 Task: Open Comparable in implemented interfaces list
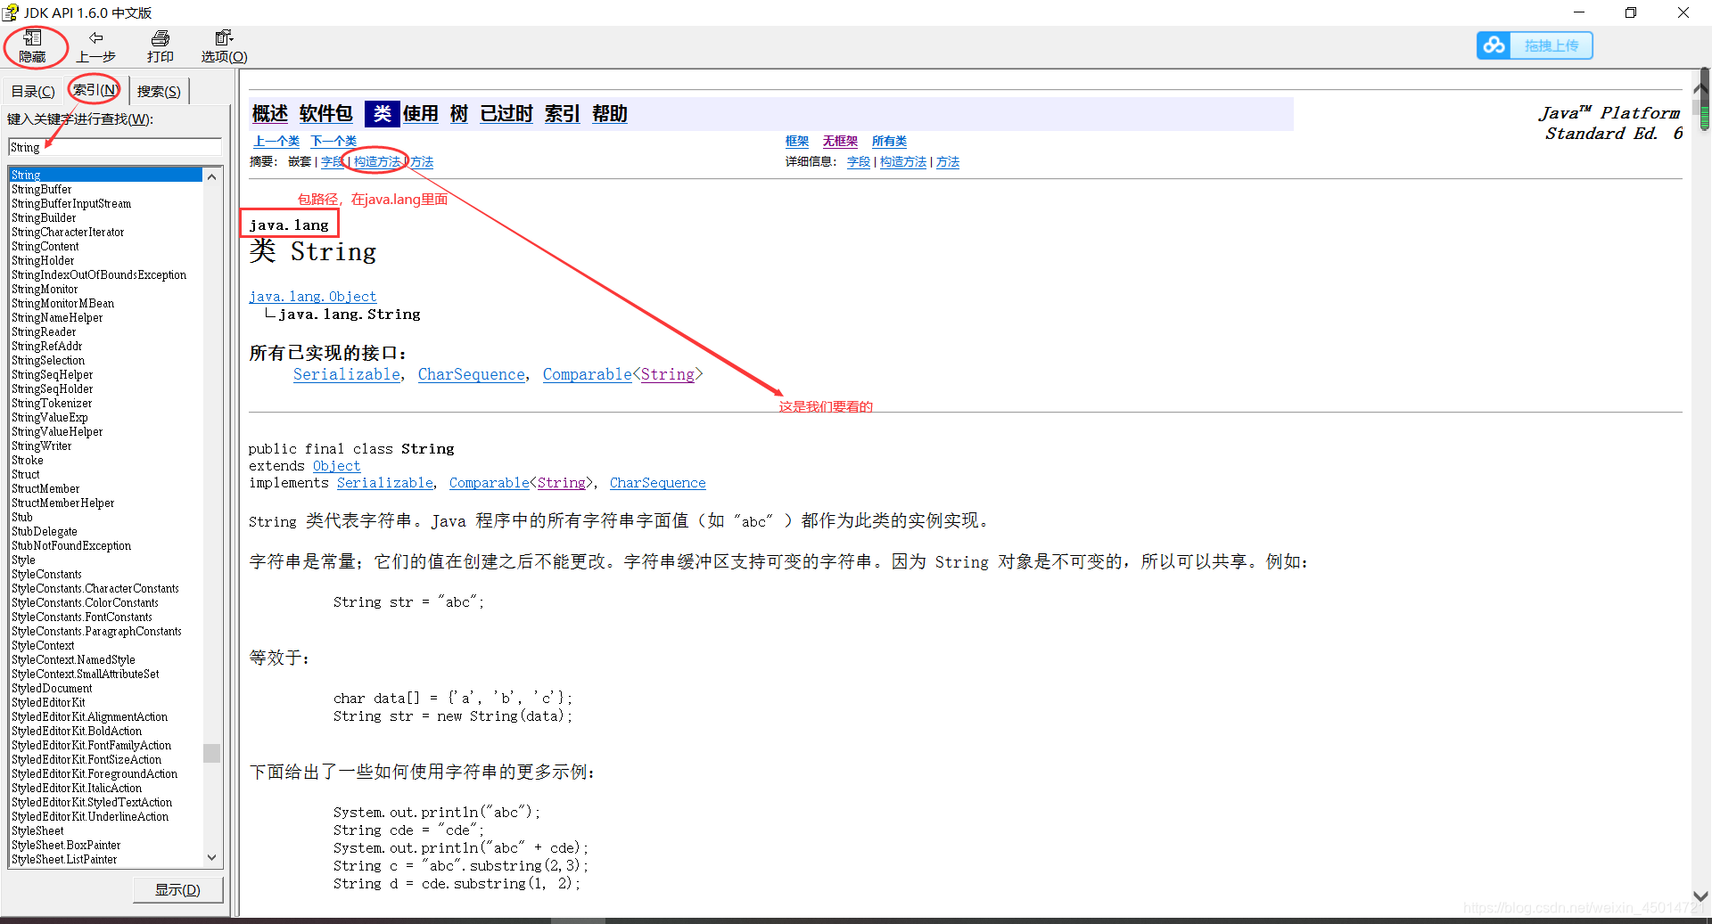coord(588,374)
